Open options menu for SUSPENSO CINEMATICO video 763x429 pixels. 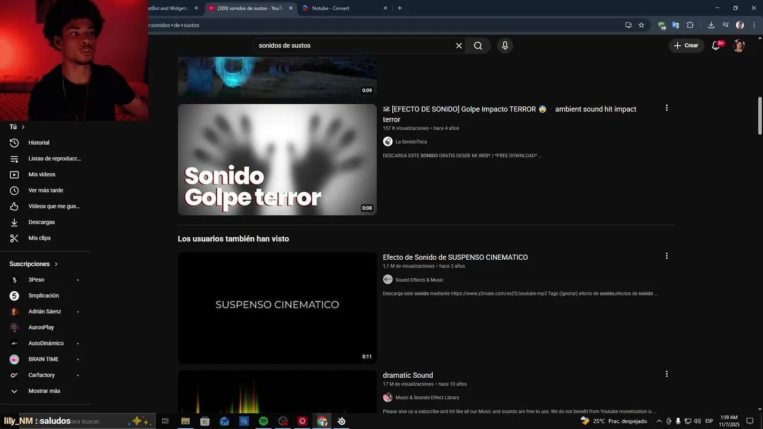coord(666,256)
